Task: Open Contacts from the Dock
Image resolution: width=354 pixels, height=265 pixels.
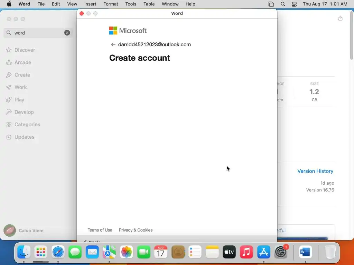Action: click(x=178, y=252)
